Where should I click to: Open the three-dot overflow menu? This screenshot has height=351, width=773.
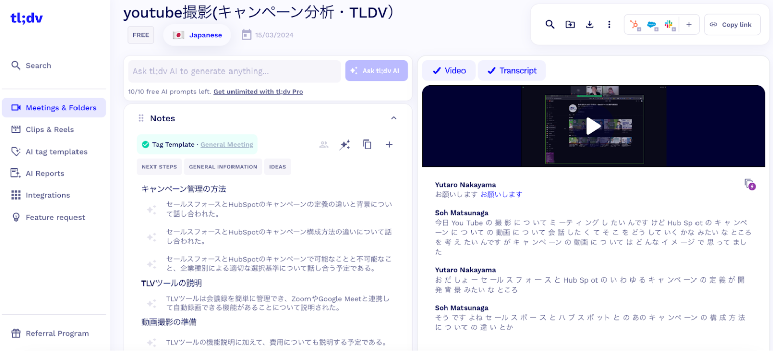click(609, 24)
